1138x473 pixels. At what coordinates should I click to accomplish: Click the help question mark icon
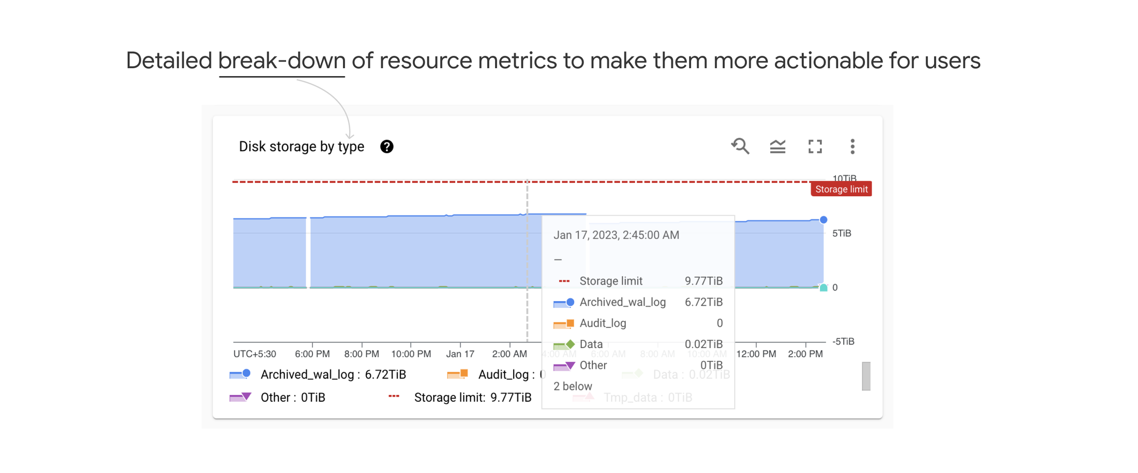point(386,147)
